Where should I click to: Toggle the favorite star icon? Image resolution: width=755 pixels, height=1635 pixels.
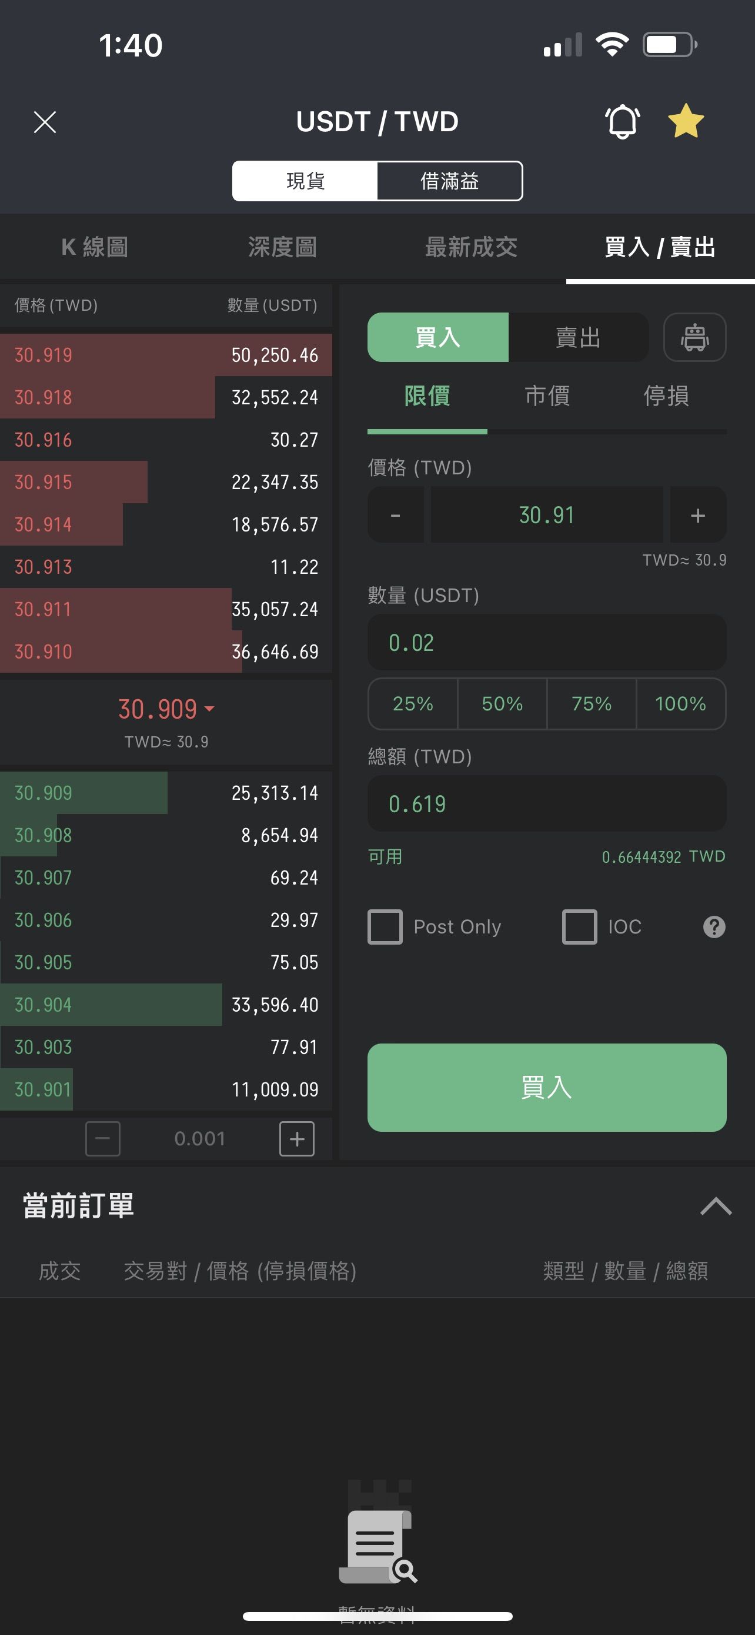click(x=686, y=121)
